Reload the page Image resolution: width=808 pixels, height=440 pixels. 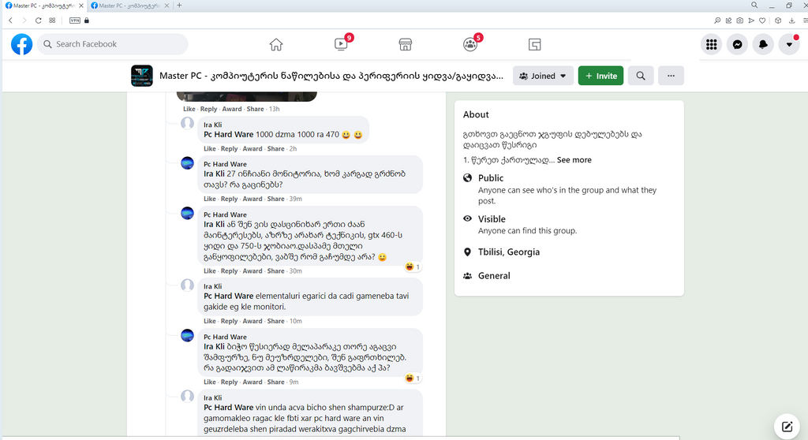(x=38, y=21)
